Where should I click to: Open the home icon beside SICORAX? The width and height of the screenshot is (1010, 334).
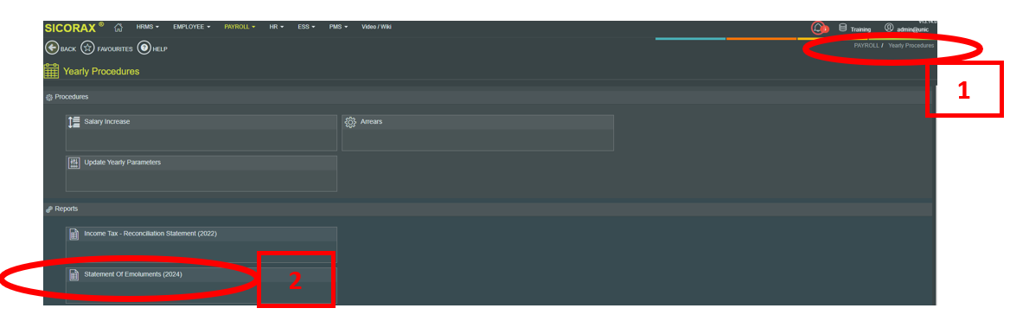118,27
